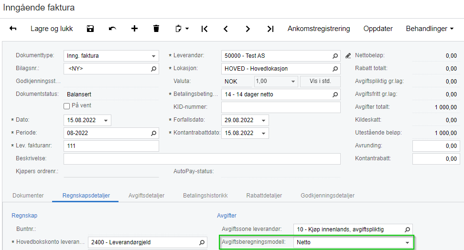Expand the Behandlinger menu
Screen dimensions: 464x250
(430, 29)
